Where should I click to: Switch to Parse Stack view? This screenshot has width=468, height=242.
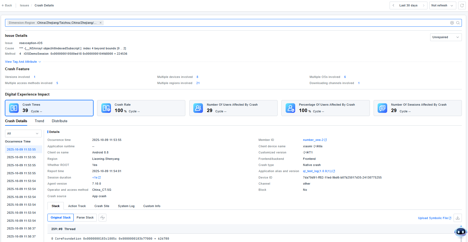coord(85,218)
